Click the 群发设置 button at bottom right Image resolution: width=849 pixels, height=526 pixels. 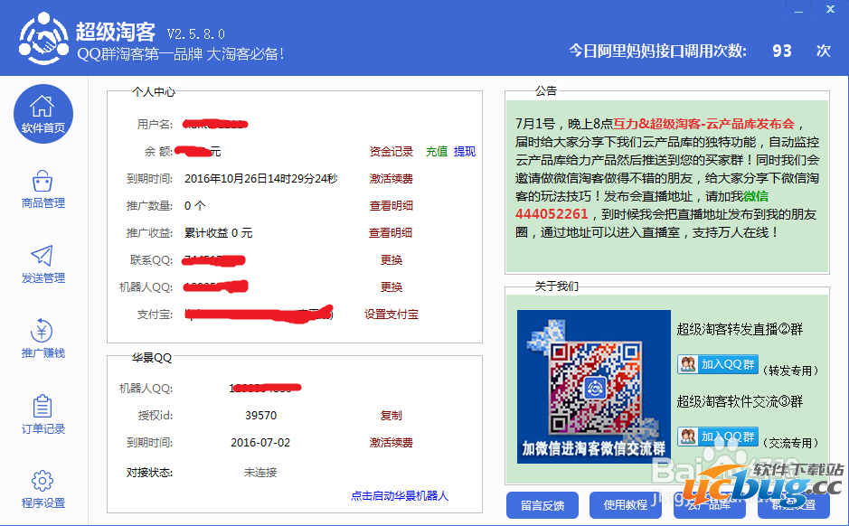click(x=793, y=505)
